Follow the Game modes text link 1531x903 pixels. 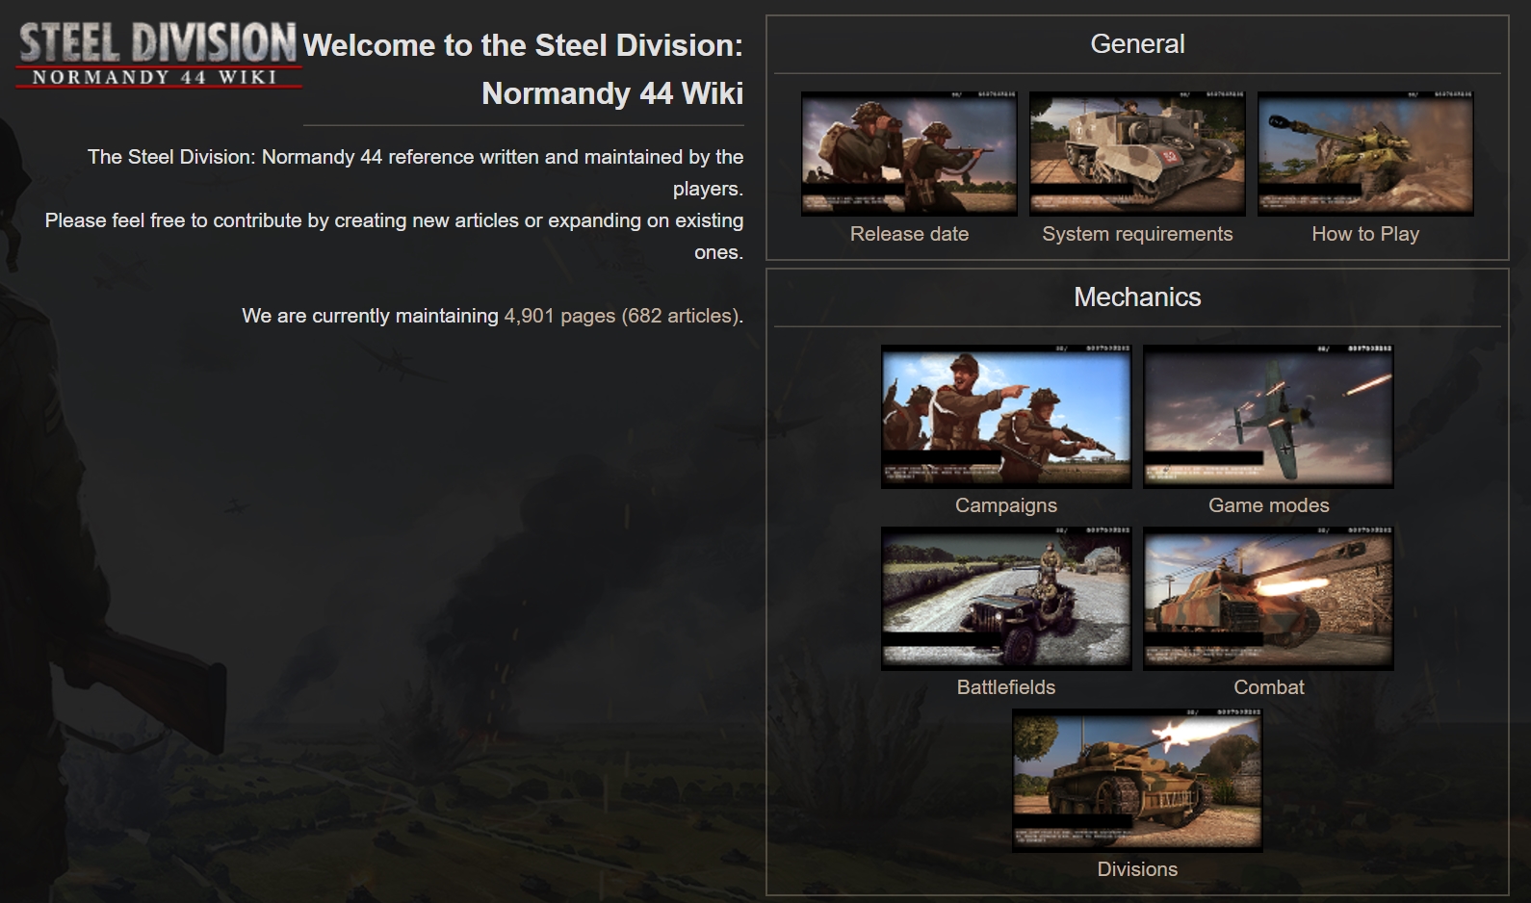(x=1268, y=505)
